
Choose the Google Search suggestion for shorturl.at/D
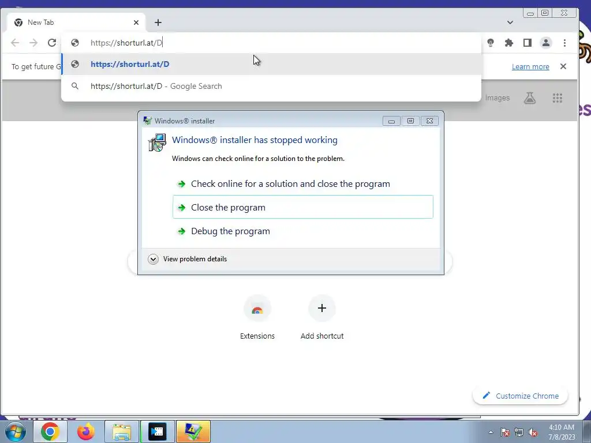[x=271, y=86]
